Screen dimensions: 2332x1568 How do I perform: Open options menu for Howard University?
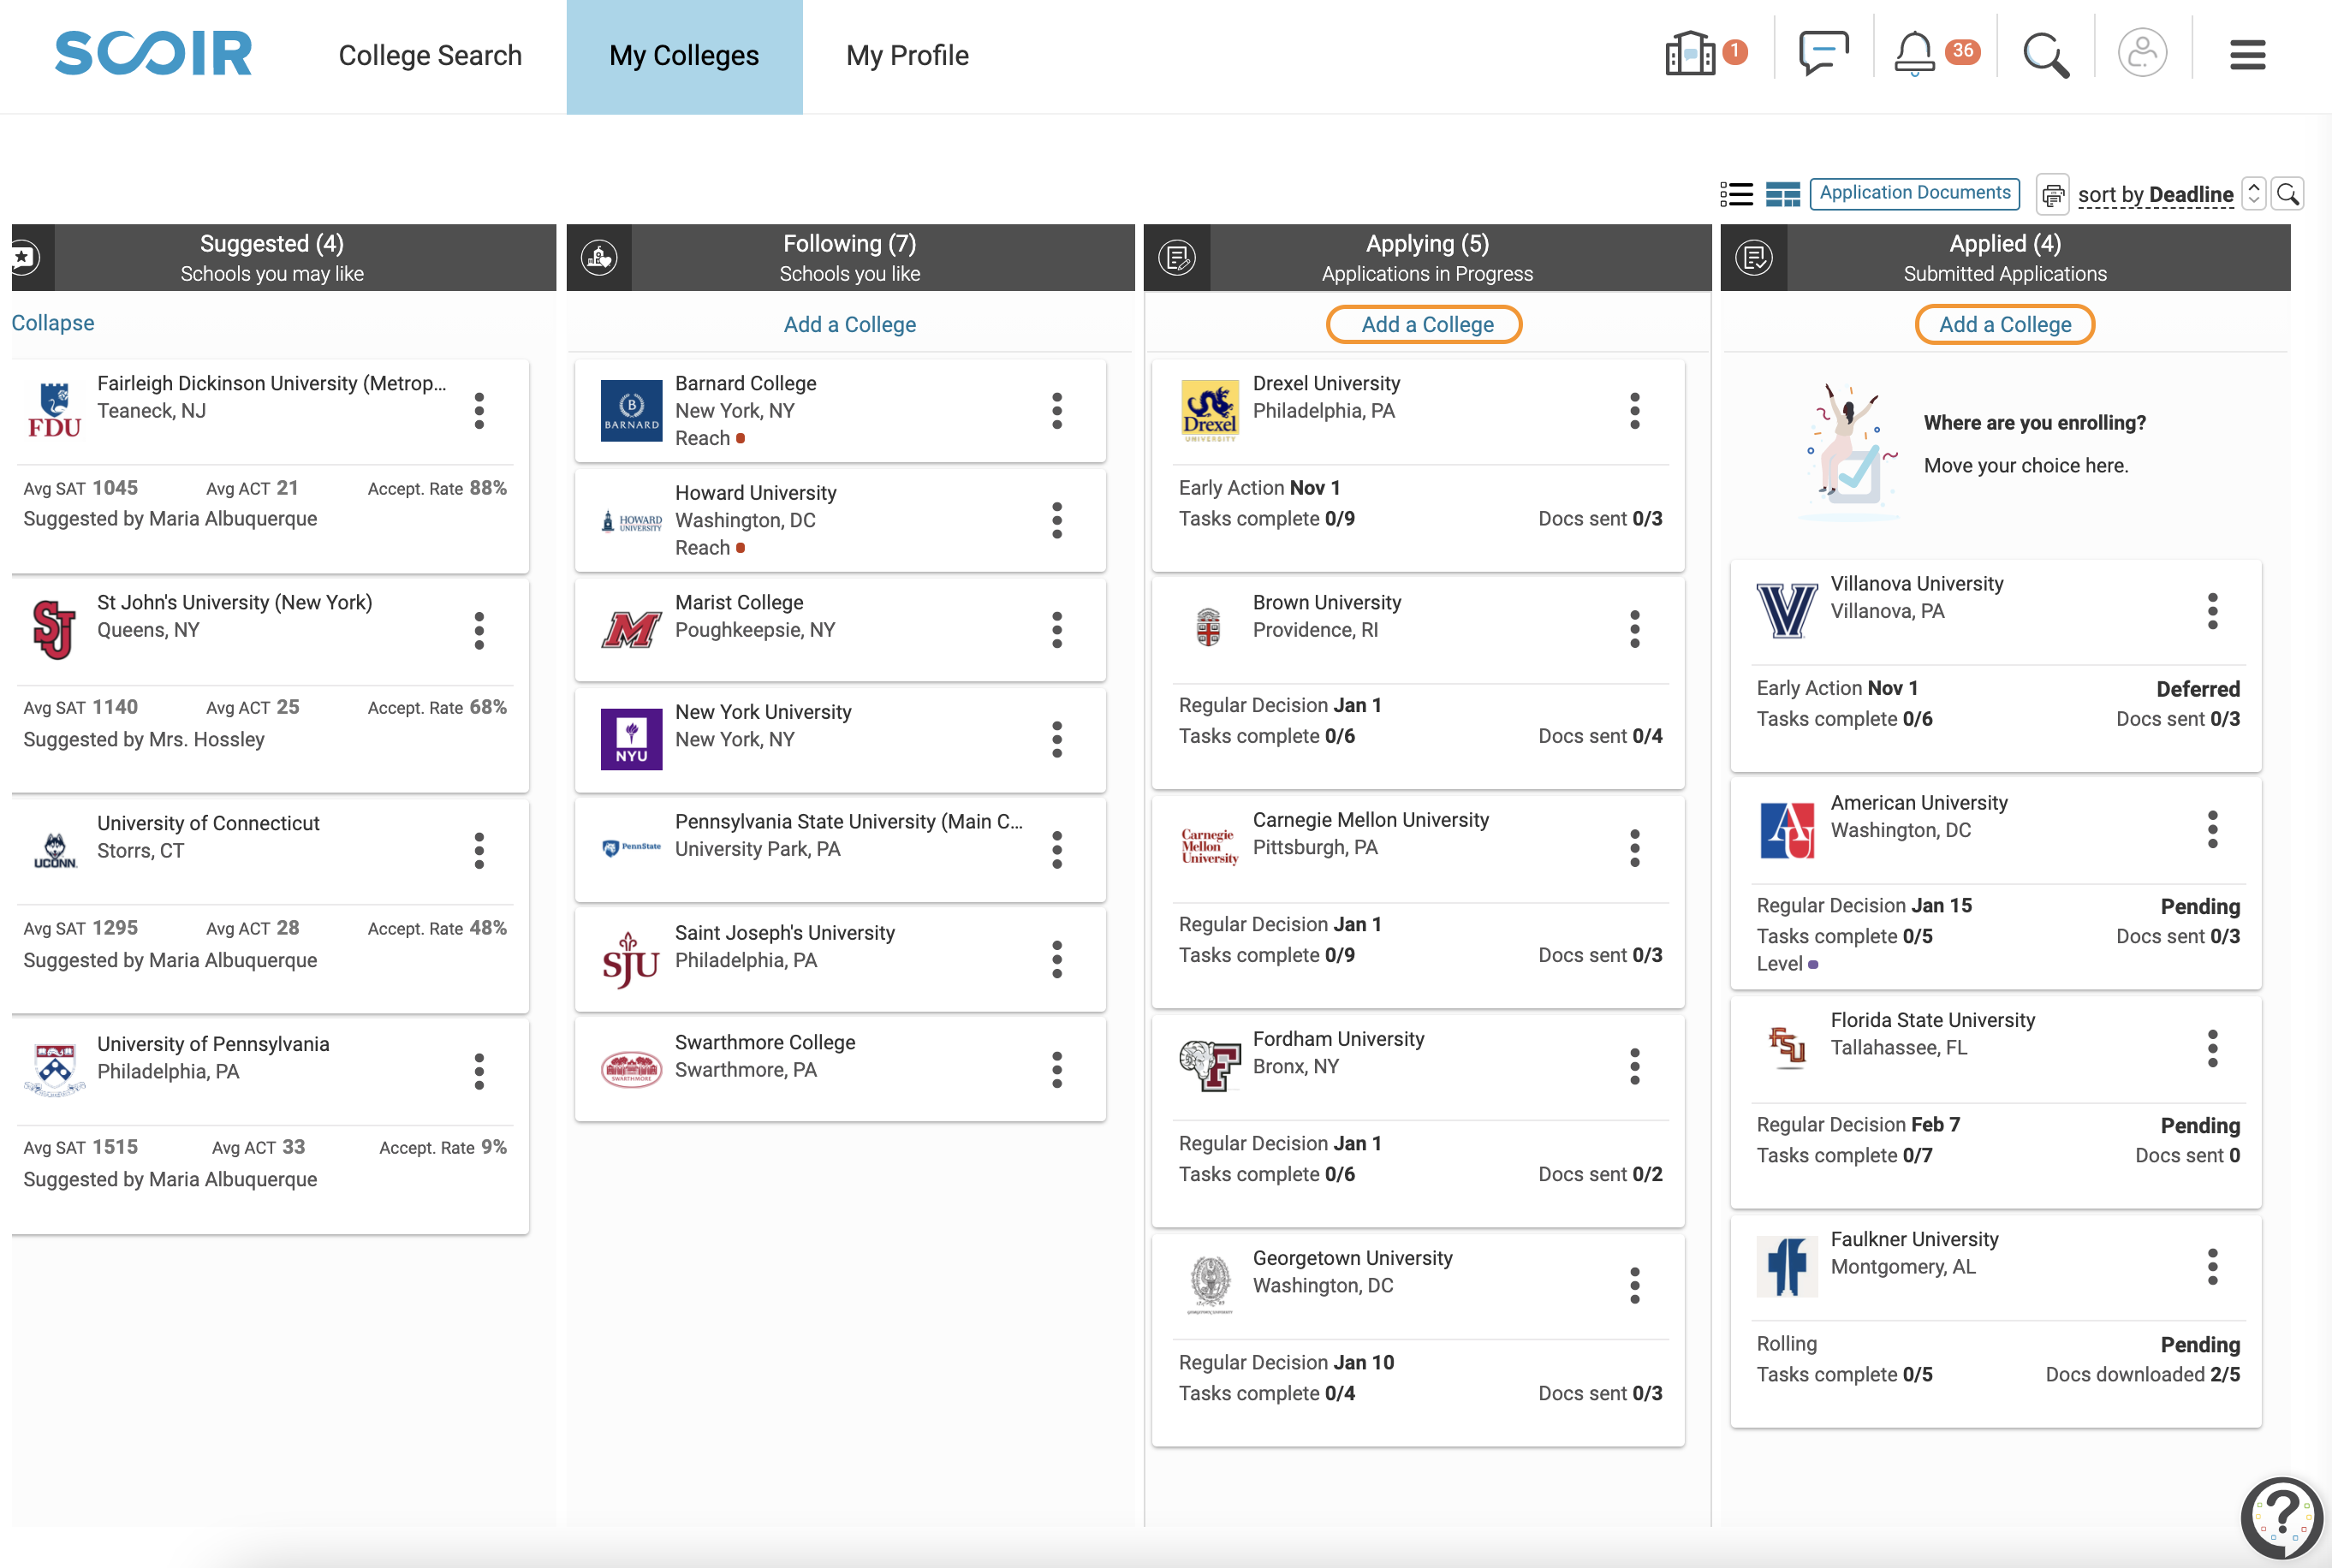1057,520
